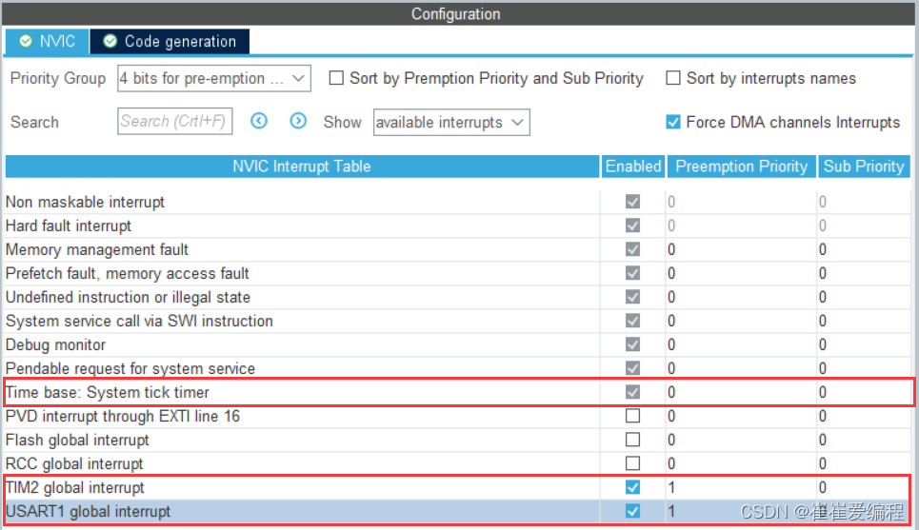Edit System tick timer sub priority value
Screen dimensions: 919x530
pyautogui.click(x=864, y=392)
